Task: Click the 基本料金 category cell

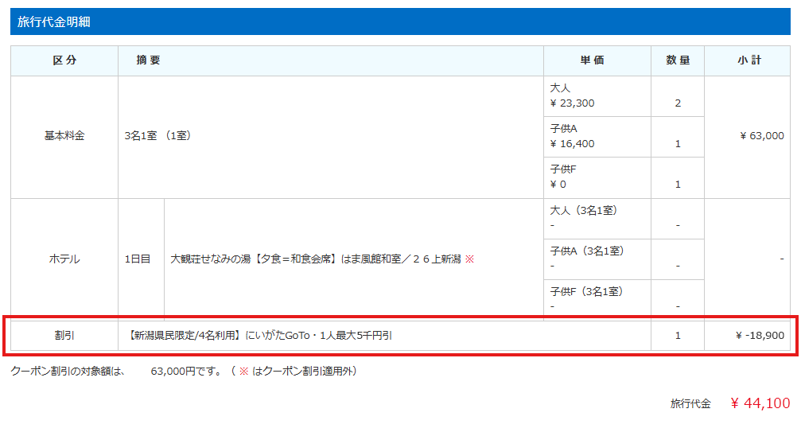Action: click(x=64, y=136)
